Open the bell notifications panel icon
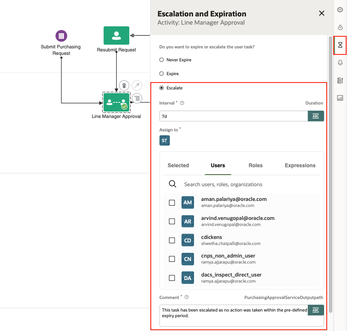This screenshot has height=331, width=347. coord(340,63)
